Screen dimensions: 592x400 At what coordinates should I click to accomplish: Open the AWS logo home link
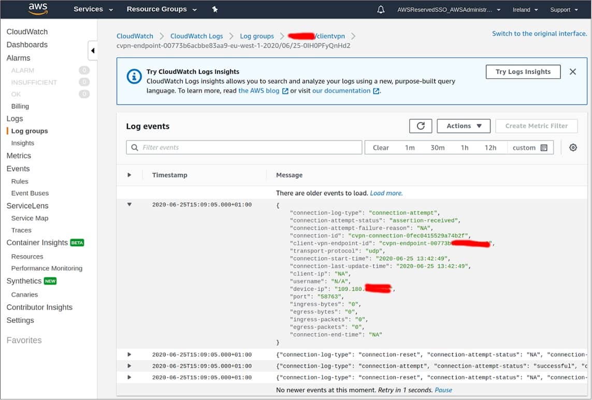[x=38, y=9]
